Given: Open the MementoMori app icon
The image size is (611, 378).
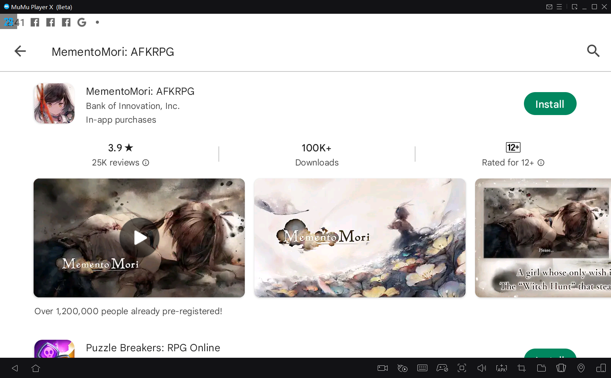Looking at the screenshot, I should pyautogui.click(x=54, y=104).
